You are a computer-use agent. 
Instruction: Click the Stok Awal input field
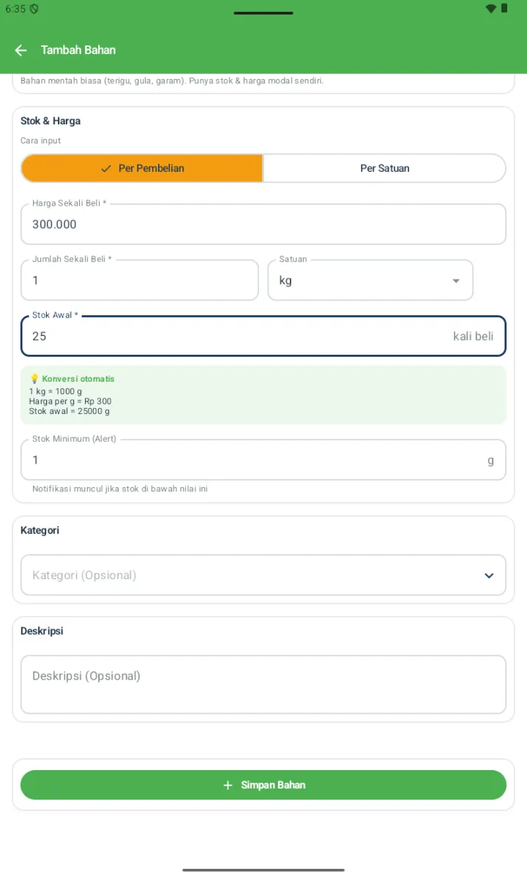[x=263, y=336]
